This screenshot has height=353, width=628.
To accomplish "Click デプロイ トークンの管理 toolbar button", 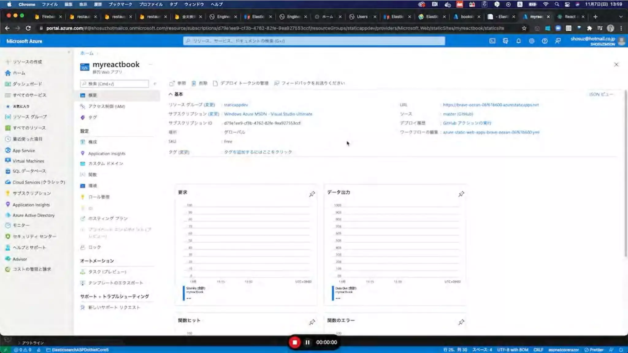I will pos(241,83).
